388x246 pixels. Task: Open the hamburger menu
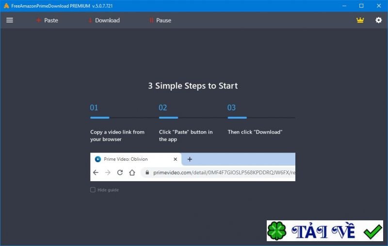(x=10, y=20)
